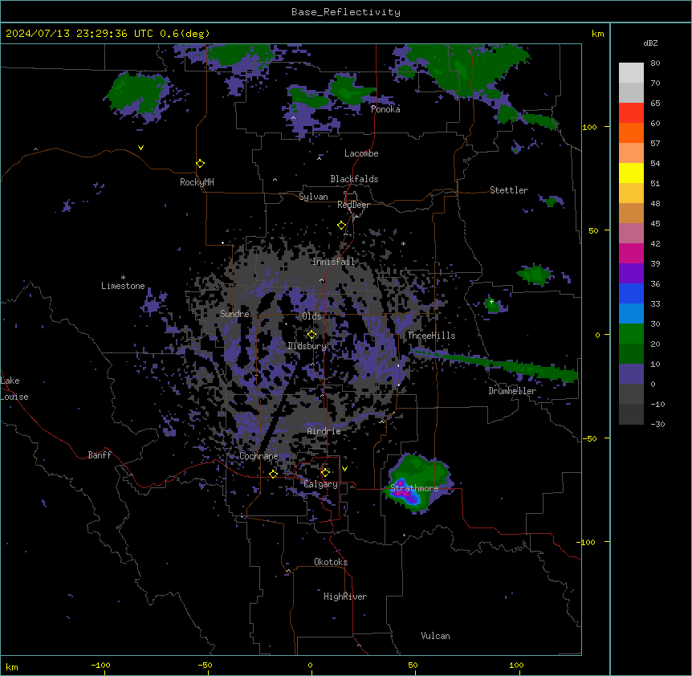This screenshot has width=692, height=676.
Task: Click the Sundre city label
Action: coord(234,314)
